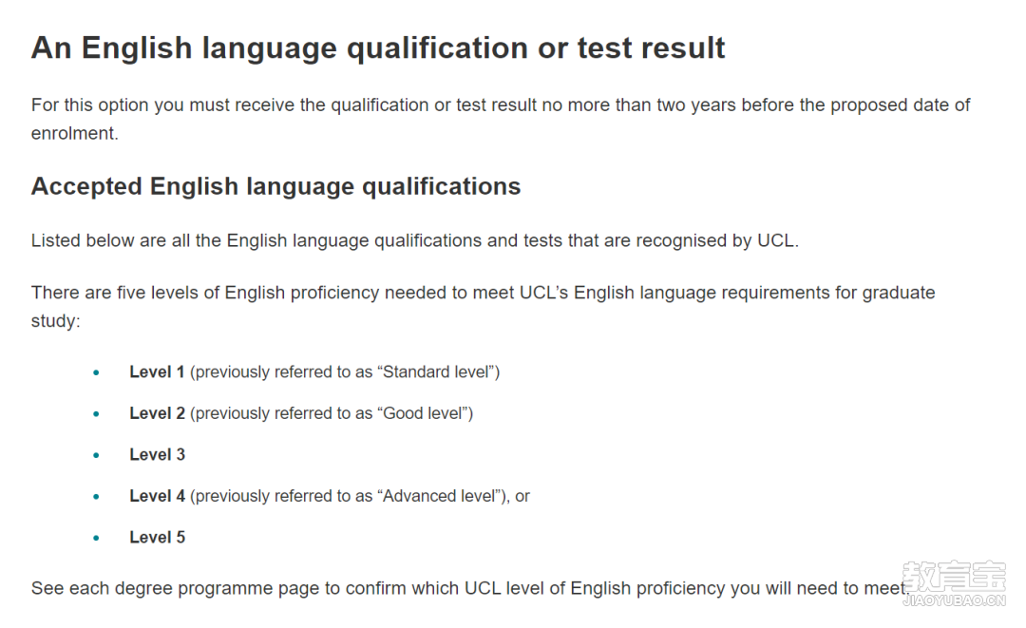Image resolution: width=1026 pixels, height=628 pixels.
Task: Click the text 'Advanced level' in quotes
Action: (x=438, y=496)
